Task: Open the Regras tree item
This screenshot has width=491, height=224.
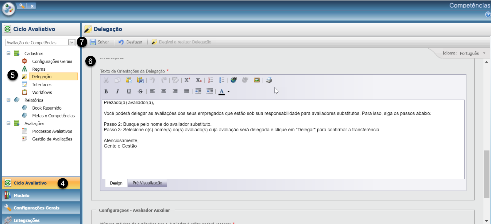Action: (39, 69)
